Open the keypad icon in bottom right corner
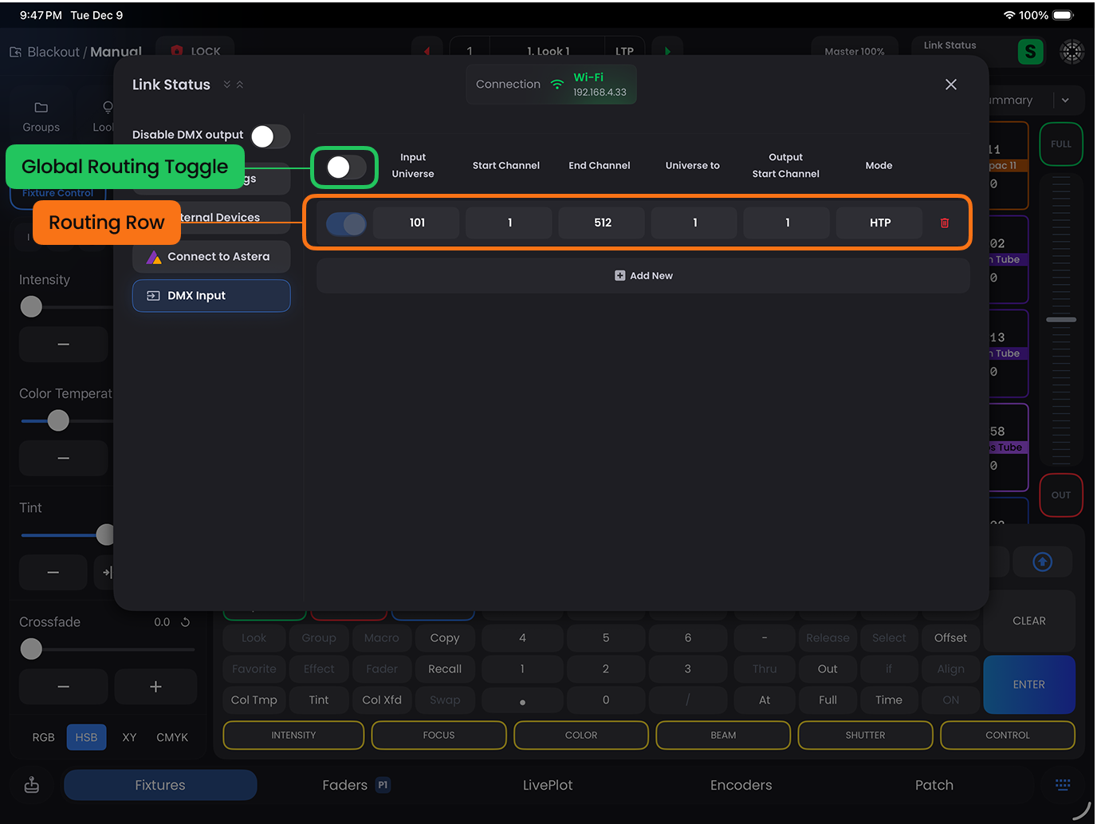Image resolution: width=1097 pixels, height=824 pixels. pos(1063,785)
